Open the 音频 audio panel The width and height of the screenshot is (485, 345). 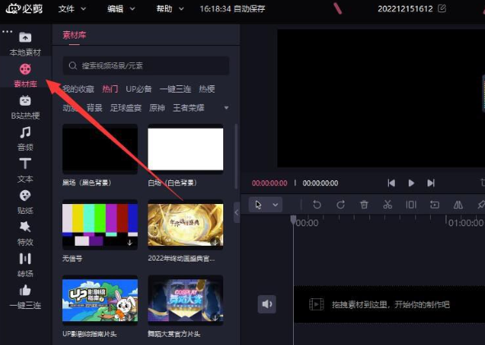[x=25, y=138]
